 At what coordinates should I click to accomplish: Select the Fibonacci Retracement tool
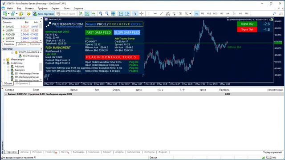point(174,14)
